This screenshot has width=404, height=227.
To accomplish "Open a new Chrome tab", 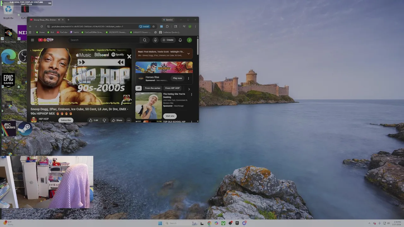I will point(68,20).
